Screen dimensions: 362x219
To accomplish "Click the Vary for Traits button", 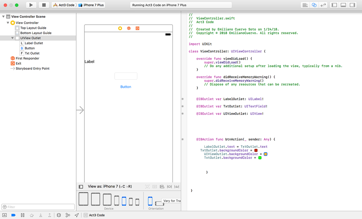I will click(x=171, y=201).
